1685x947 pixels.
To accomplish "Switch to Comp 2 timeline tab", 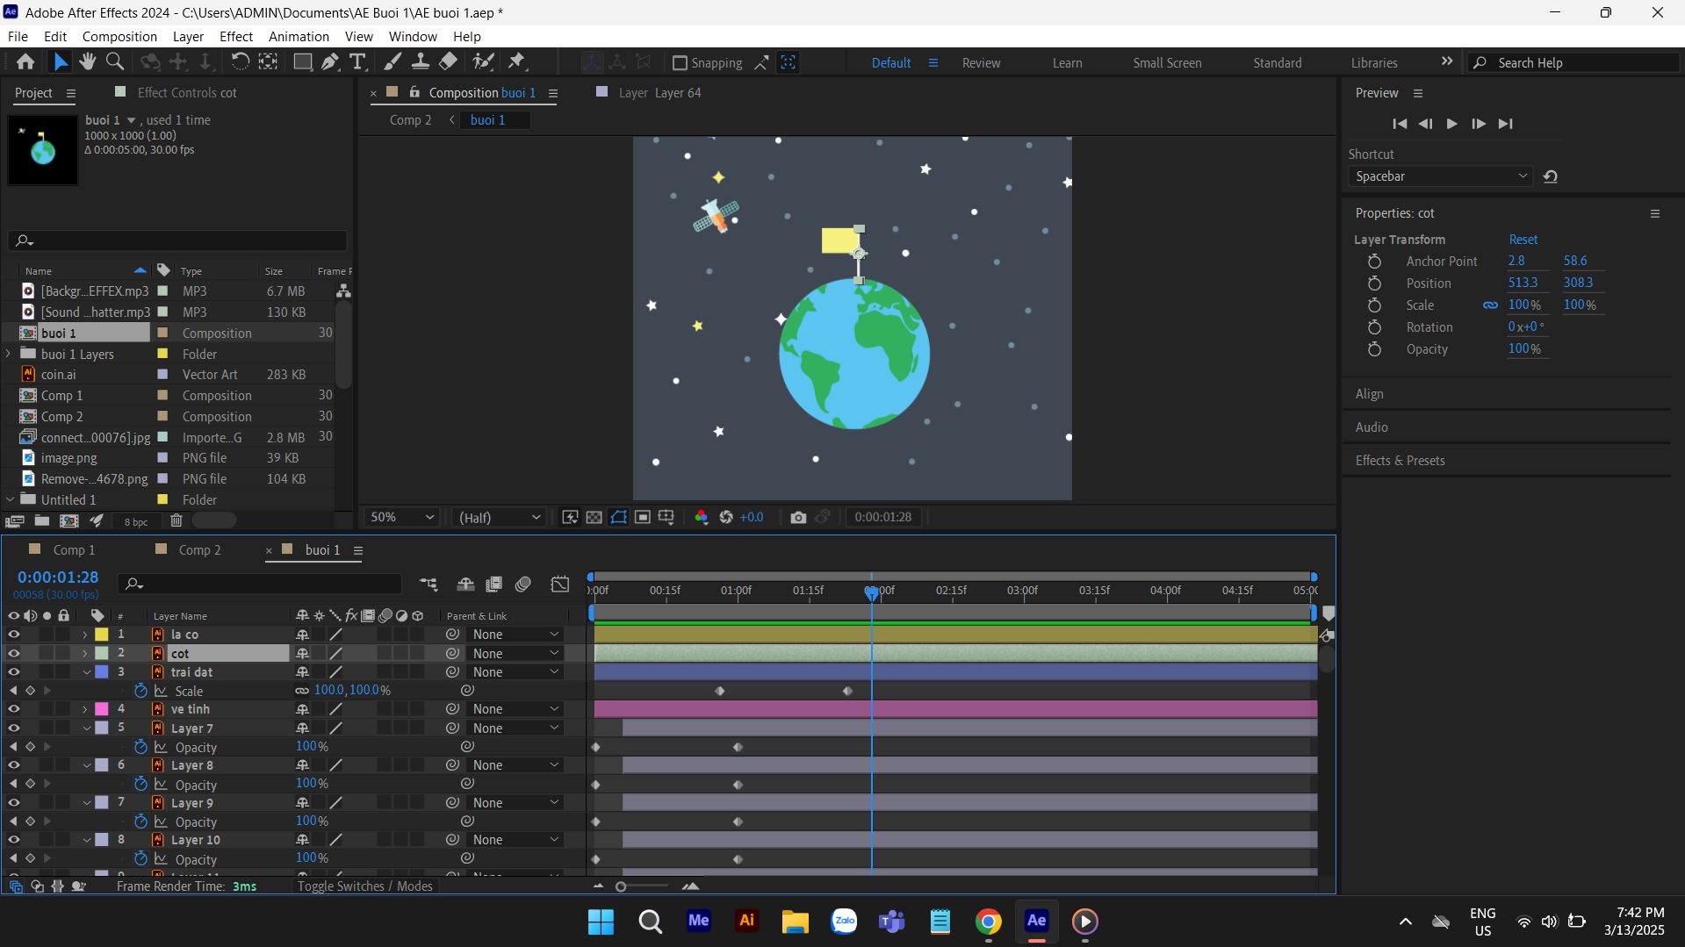I will tap(199, 550).
